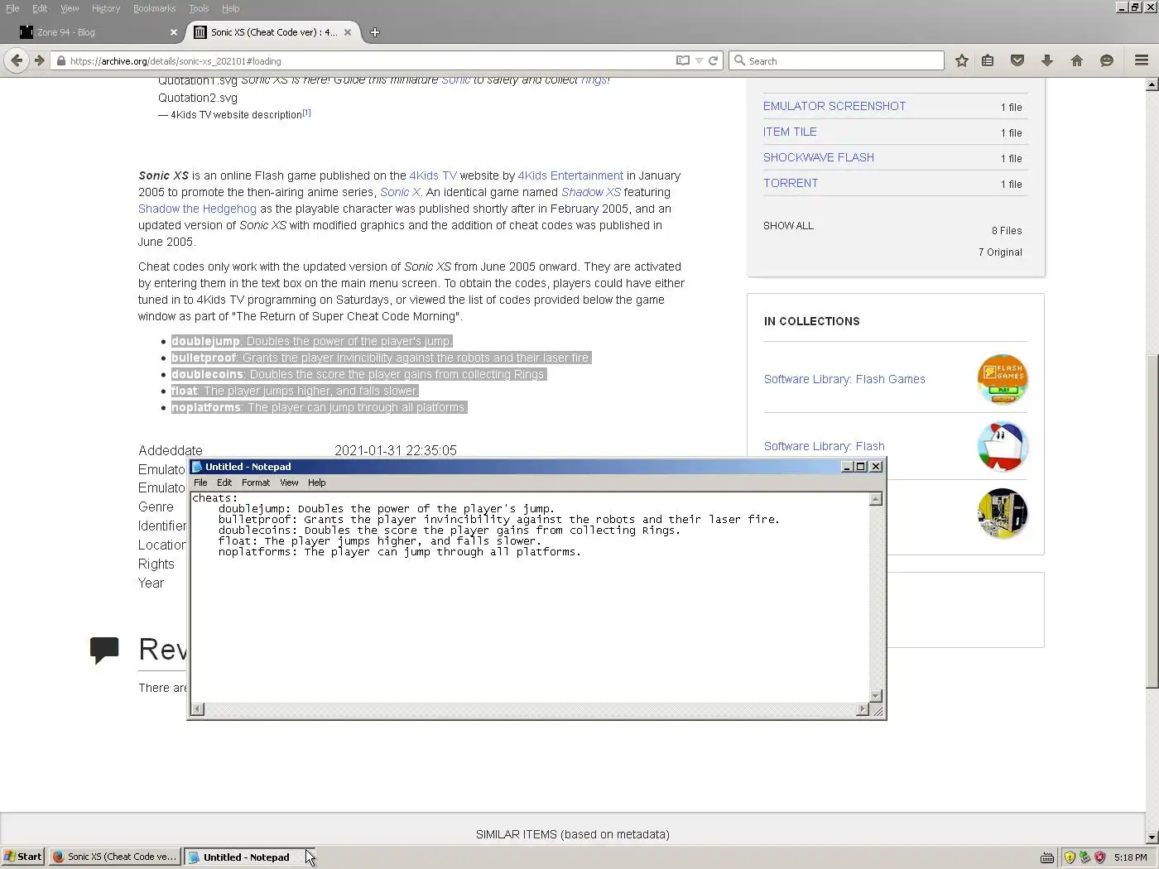Go forward using Firefox forward arrow
The width and height of the screenshot is (1159, 869).
[39, 60]
